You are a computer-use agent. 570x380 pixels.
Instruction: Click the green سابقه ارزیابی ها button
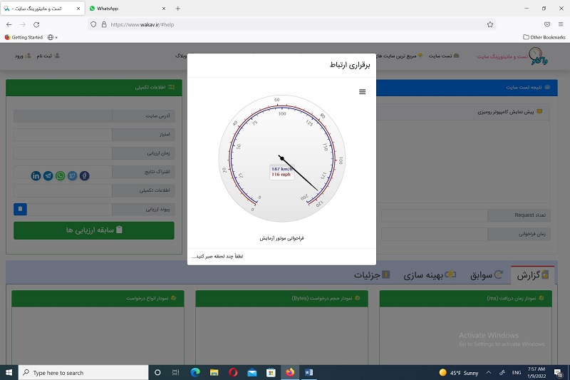pyautogui.click(x=93, y=230)
